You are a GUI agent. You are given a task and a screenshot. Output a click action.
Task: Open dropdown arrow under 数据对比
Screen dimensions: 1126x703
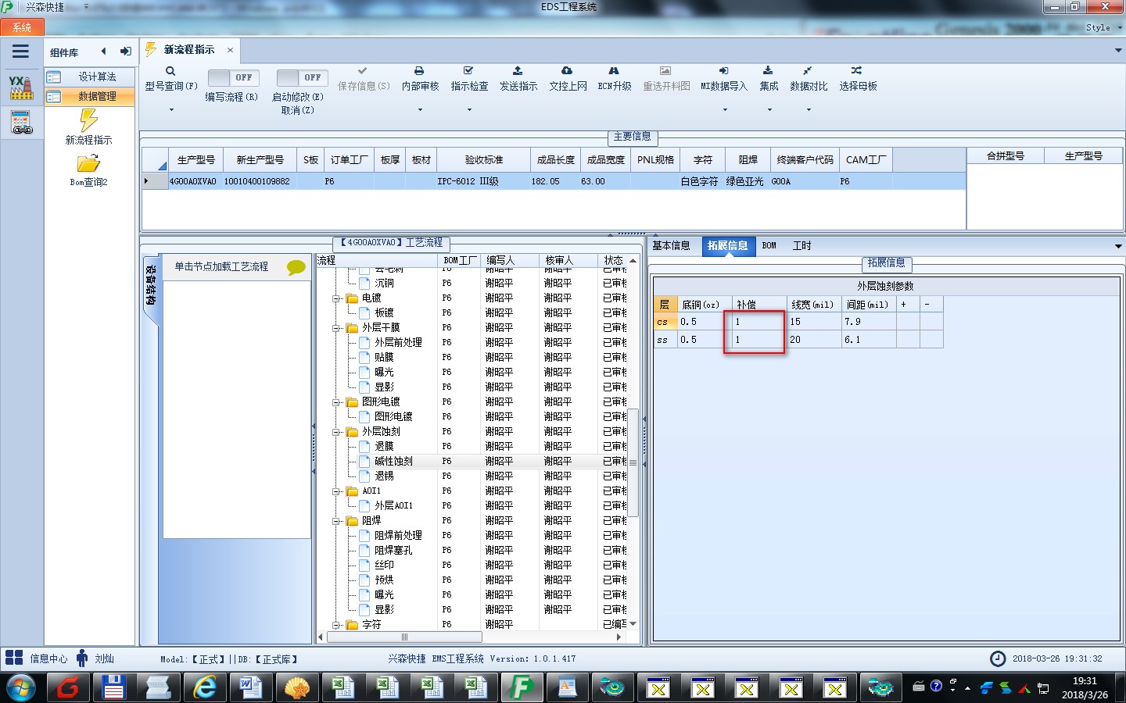click(809, 110)
